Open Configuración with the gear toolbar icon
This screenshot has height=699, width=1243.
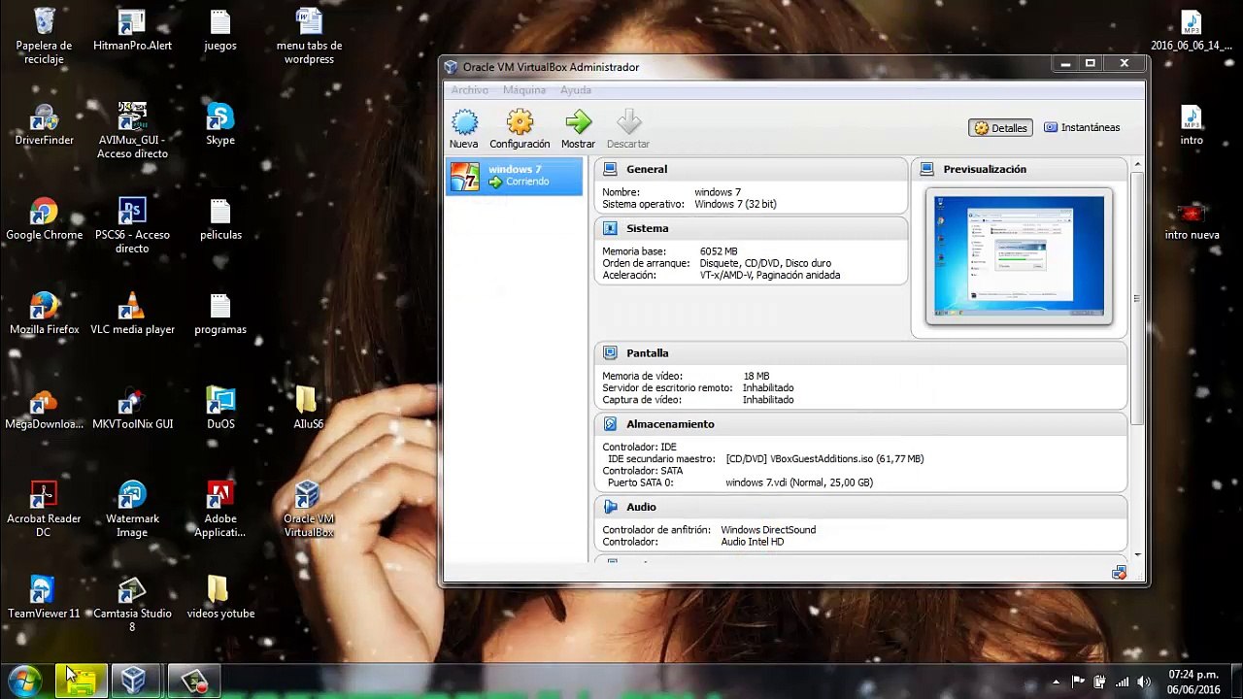(x=520, y=122)
